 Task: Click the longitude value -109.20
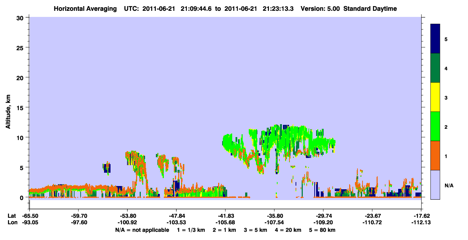pyautogui.click(x=323, y=222)
